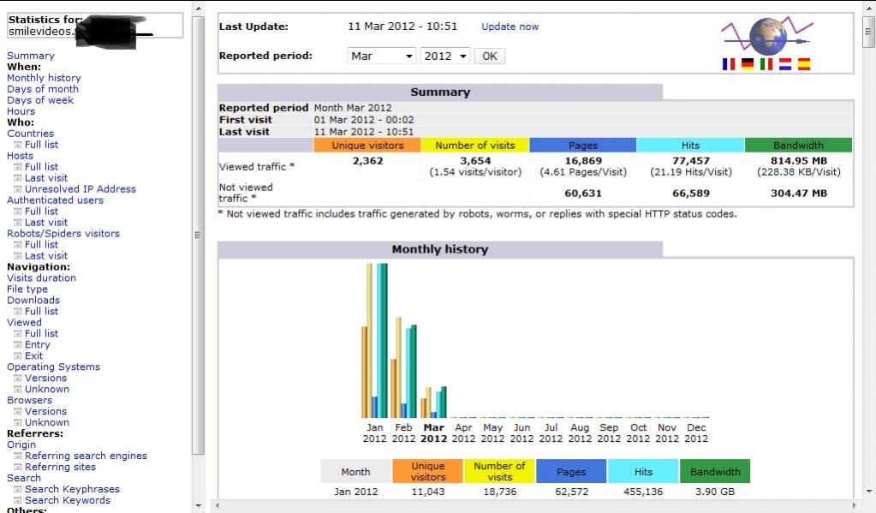Open the Summary link in the sidebar
Image resolution: width=876 pixels, height=513 pixels.
[31, 56]
